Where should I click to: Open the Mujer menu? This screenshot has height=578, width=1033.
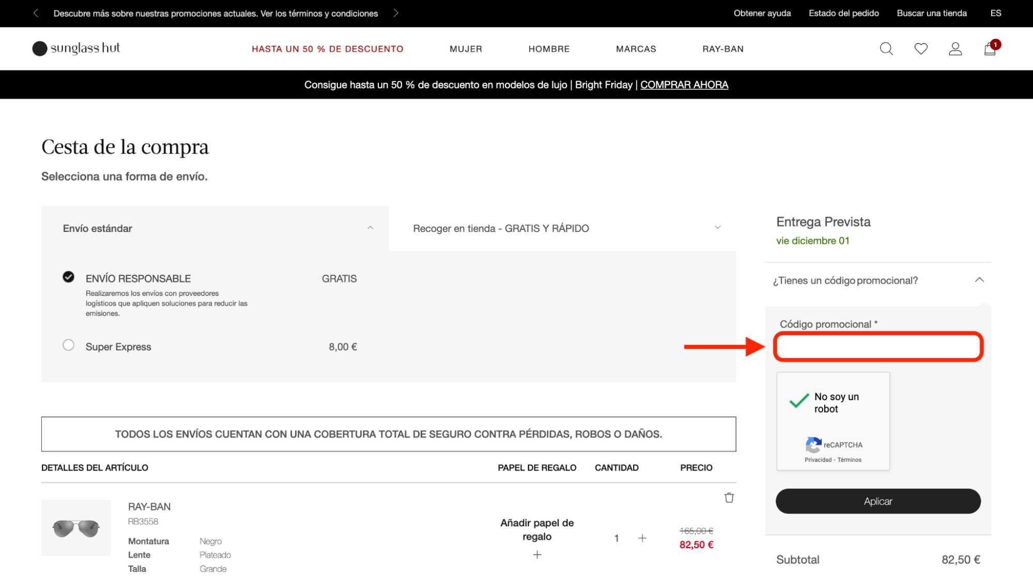466,49
